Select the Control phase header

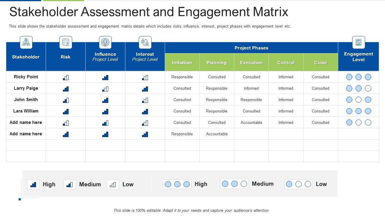pos(286,62)
